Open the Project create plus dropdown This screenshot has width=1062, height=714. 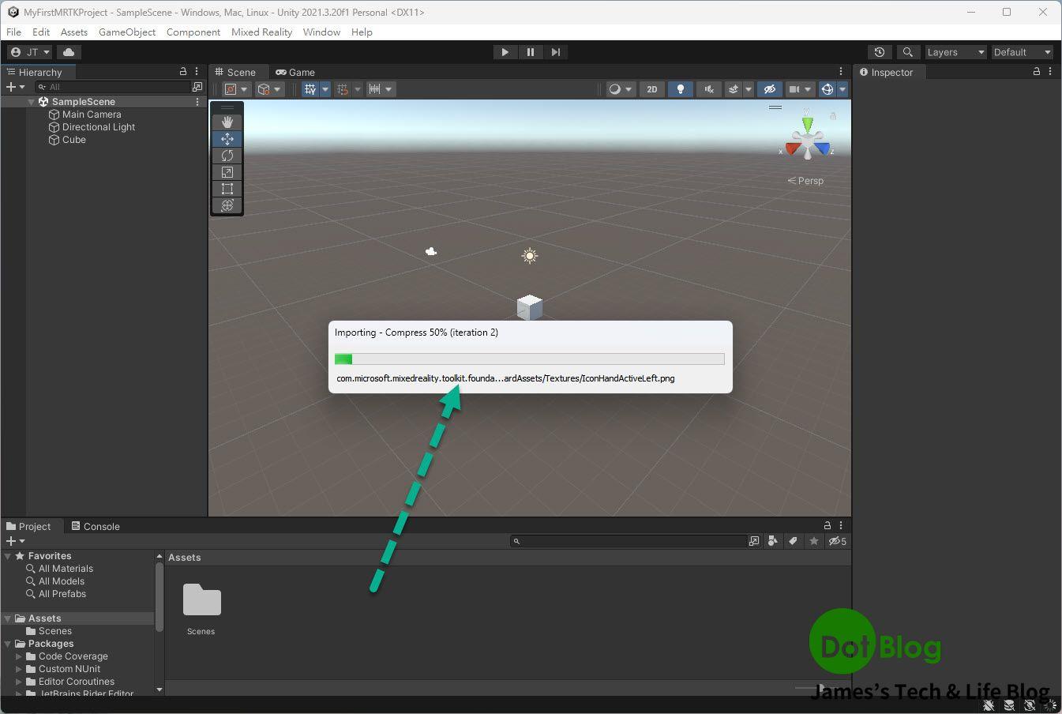[x=15, y=541]
